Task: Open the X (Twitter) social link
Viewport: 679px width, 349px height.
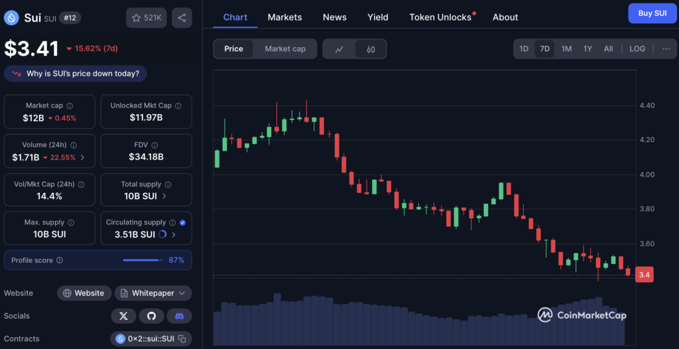Action: [x=123, y=316]
